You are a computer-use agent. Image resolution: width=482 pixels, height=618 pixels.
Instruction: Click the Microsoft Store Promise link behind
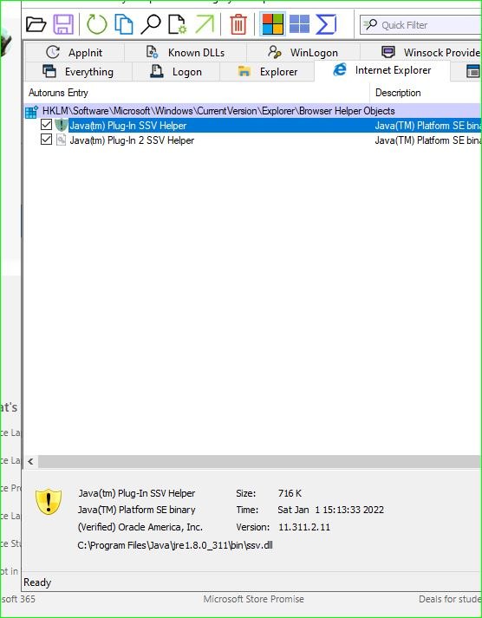(x=253, y=599)
